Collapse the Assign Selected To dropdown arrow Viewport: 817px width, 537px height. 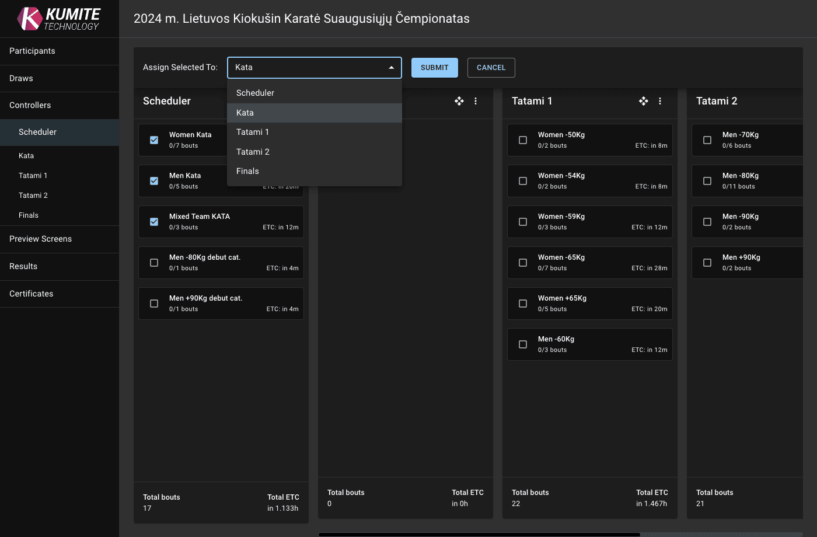391,68
